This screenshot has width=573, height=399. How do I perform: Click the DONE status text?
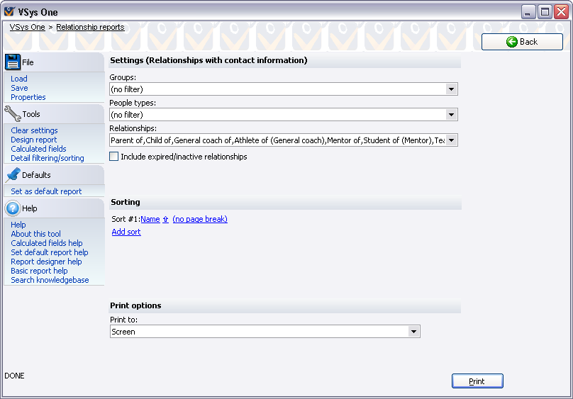[14, 376]
